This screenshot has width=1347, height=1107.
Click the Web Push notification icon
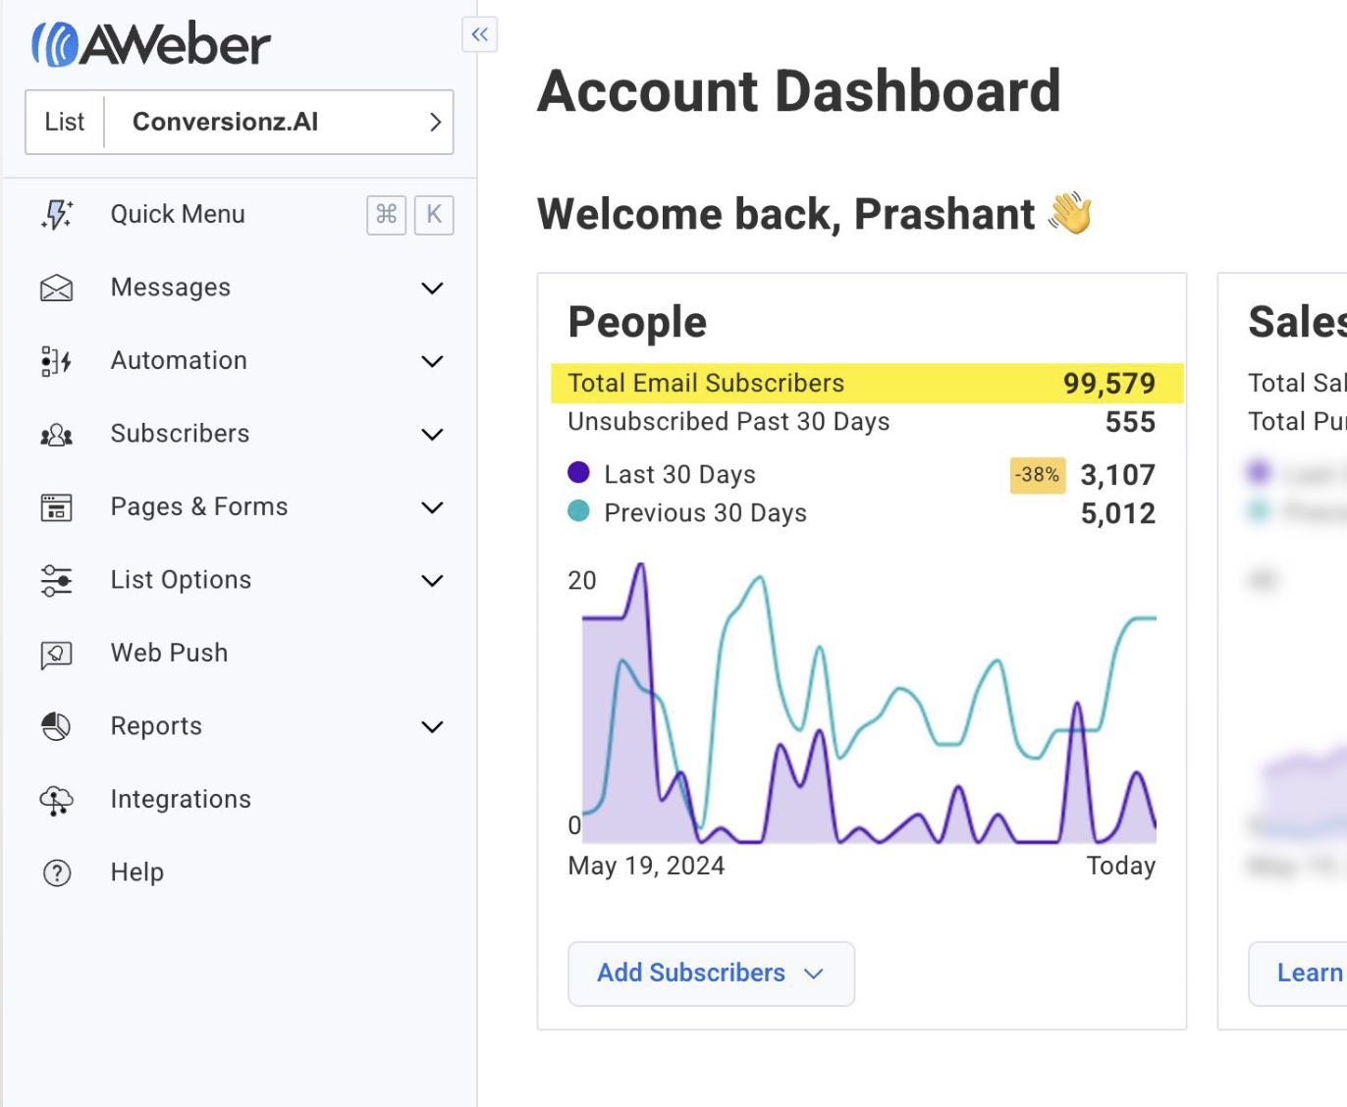point(56,654)
